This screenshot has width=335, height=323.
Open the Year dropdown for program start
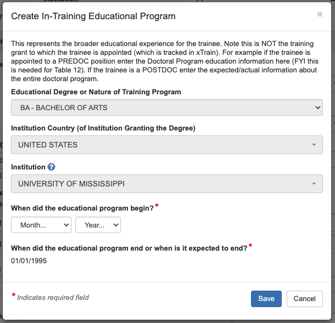[98, 225]
